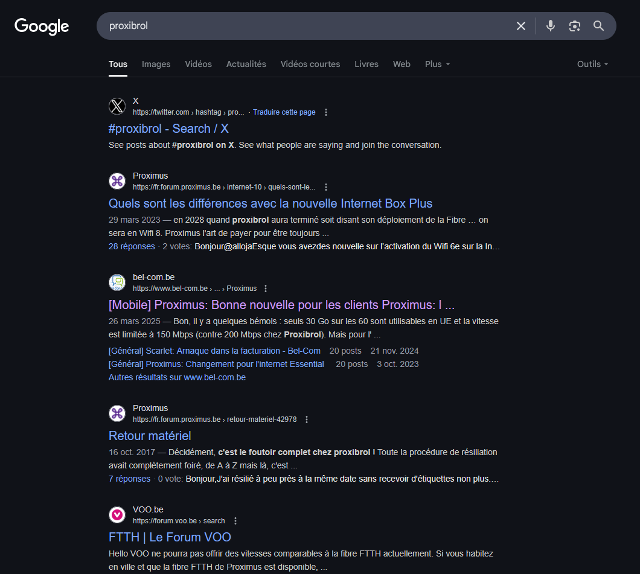640x574 pixels.
Task: Open Scarlet: Arnaque dans la facturation sublink
Action: coord(215,351)
